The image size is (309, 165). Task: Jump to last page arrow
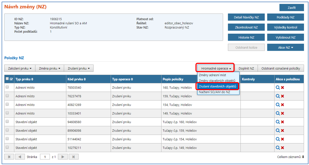[x=74, y=157]
